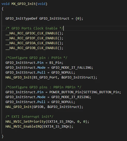Click the comment 'Configure GPIO pins : PBPin PBPin'
127x141 pixels.
point(43,87)
